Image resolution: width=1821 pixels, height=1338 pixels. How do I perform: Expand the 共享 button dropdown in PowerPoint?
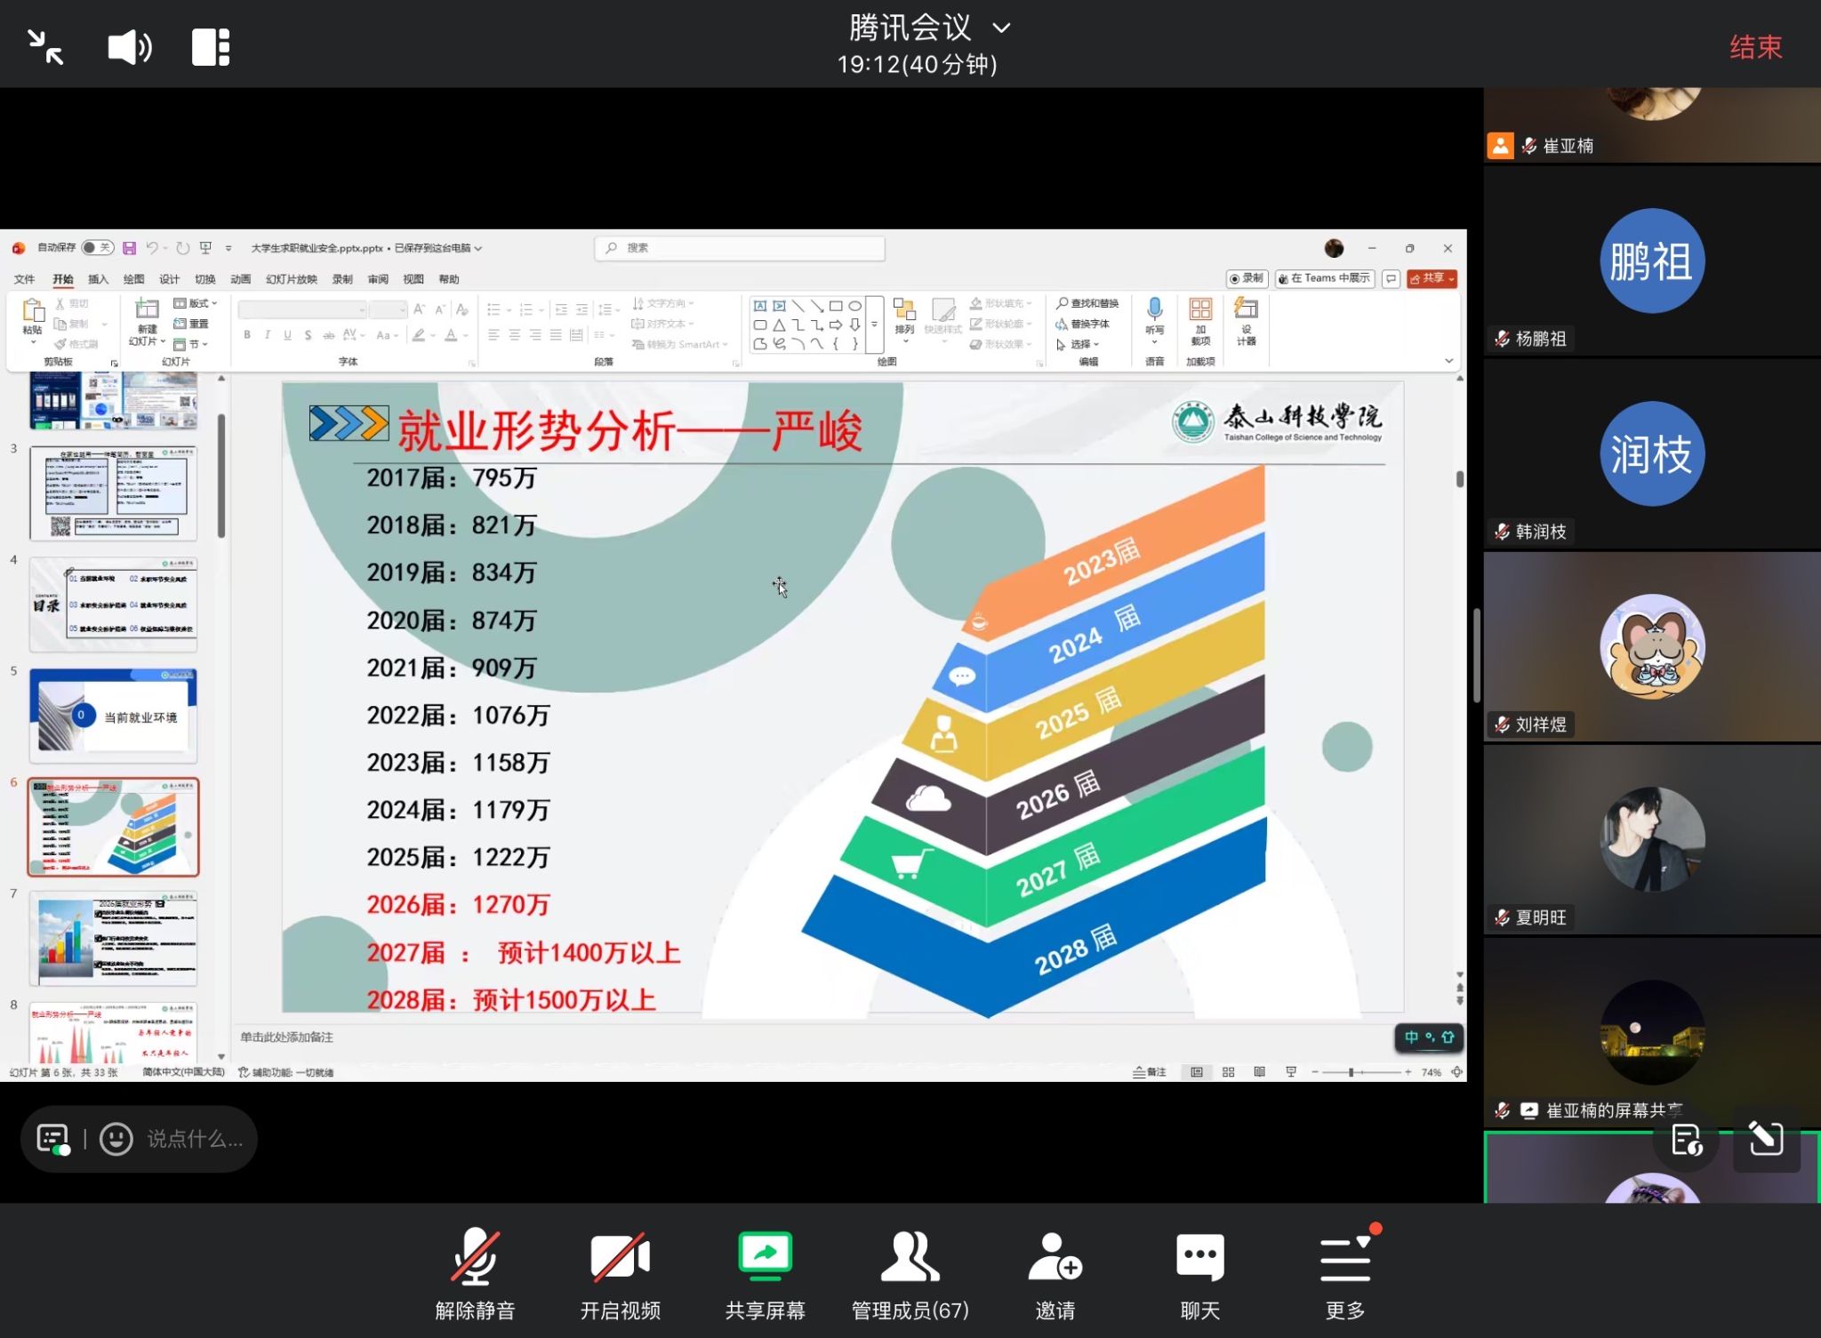[x=1452, y=279]
